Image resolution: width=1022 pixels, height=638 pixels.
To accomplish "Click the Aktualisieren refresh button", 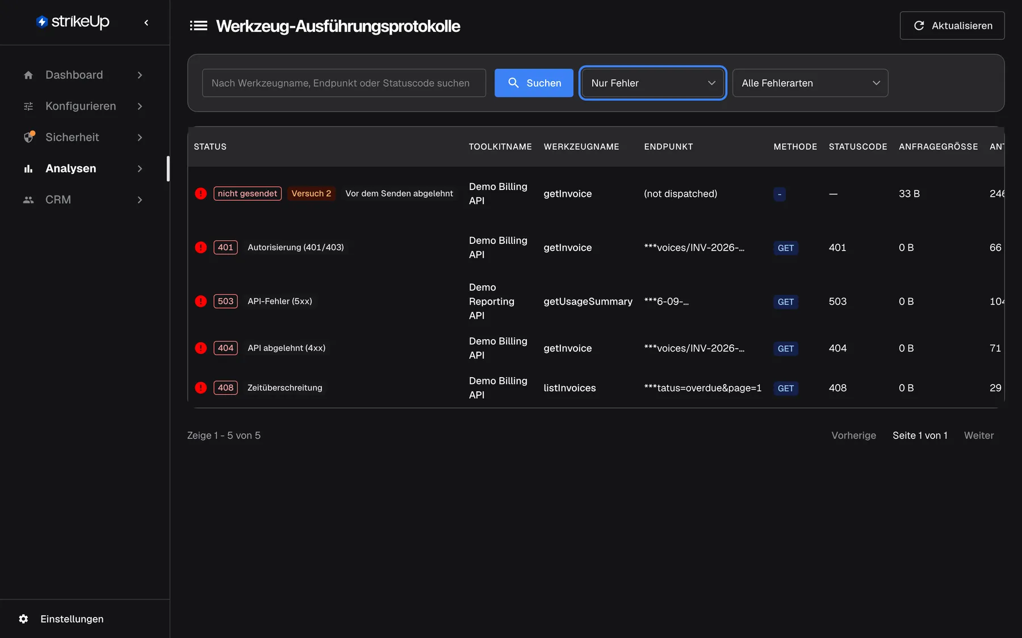I will click(952, 26).
